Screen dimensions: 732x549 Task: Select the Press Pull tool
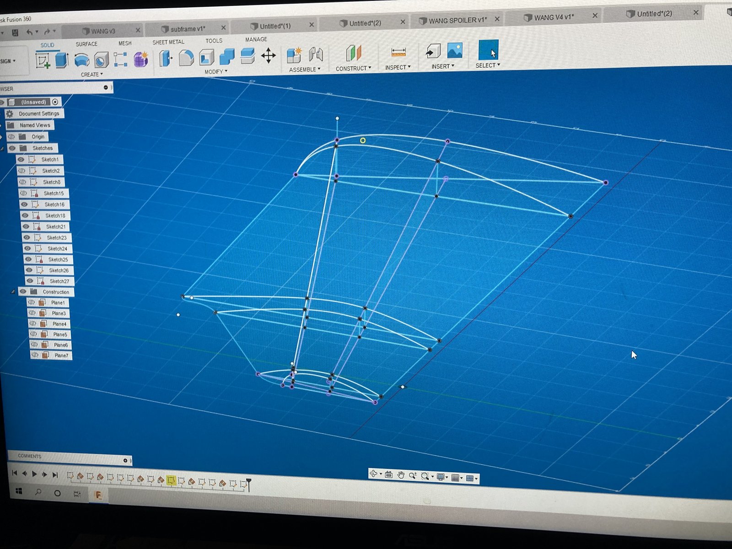tap(166, 58)
